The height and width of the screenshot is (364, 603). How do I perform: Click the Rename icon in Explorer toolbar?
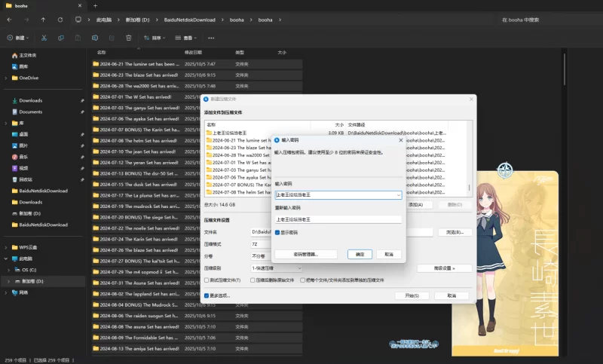coord(95,37)
